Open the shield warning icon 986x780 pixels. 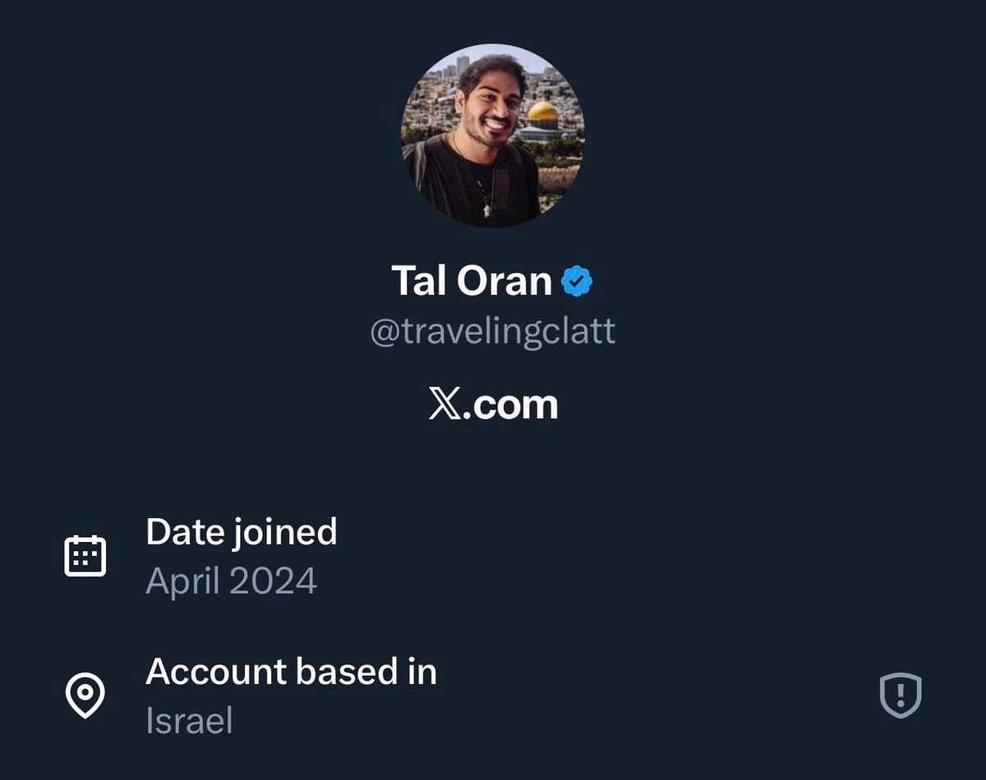901,696
